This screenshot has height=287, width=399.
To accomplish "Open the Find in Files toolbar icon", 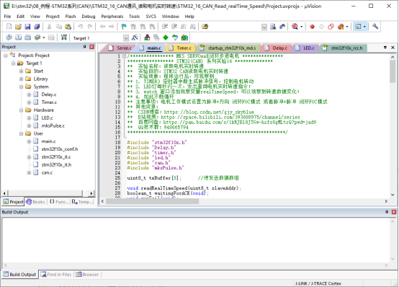I will 205,27.
